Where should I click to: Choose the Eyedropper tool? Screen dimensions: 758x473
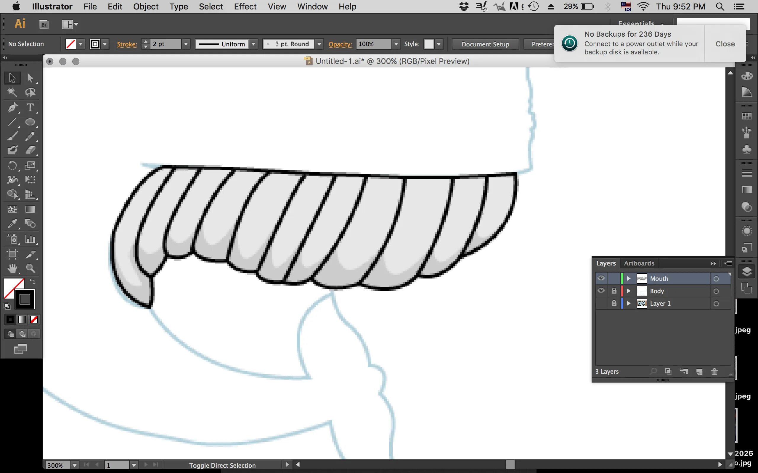point(12,224)
